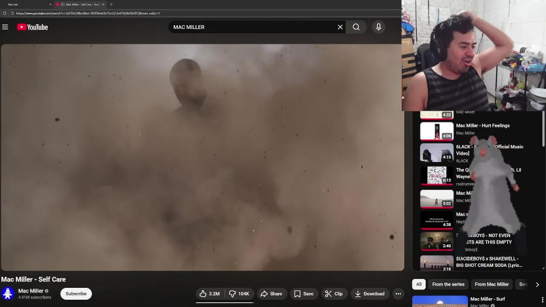The image size is (546, 307).
Task: Play BIG SHOT CREAM SODA lyric video
Action: pyautogui.click(x=489, y=262)
